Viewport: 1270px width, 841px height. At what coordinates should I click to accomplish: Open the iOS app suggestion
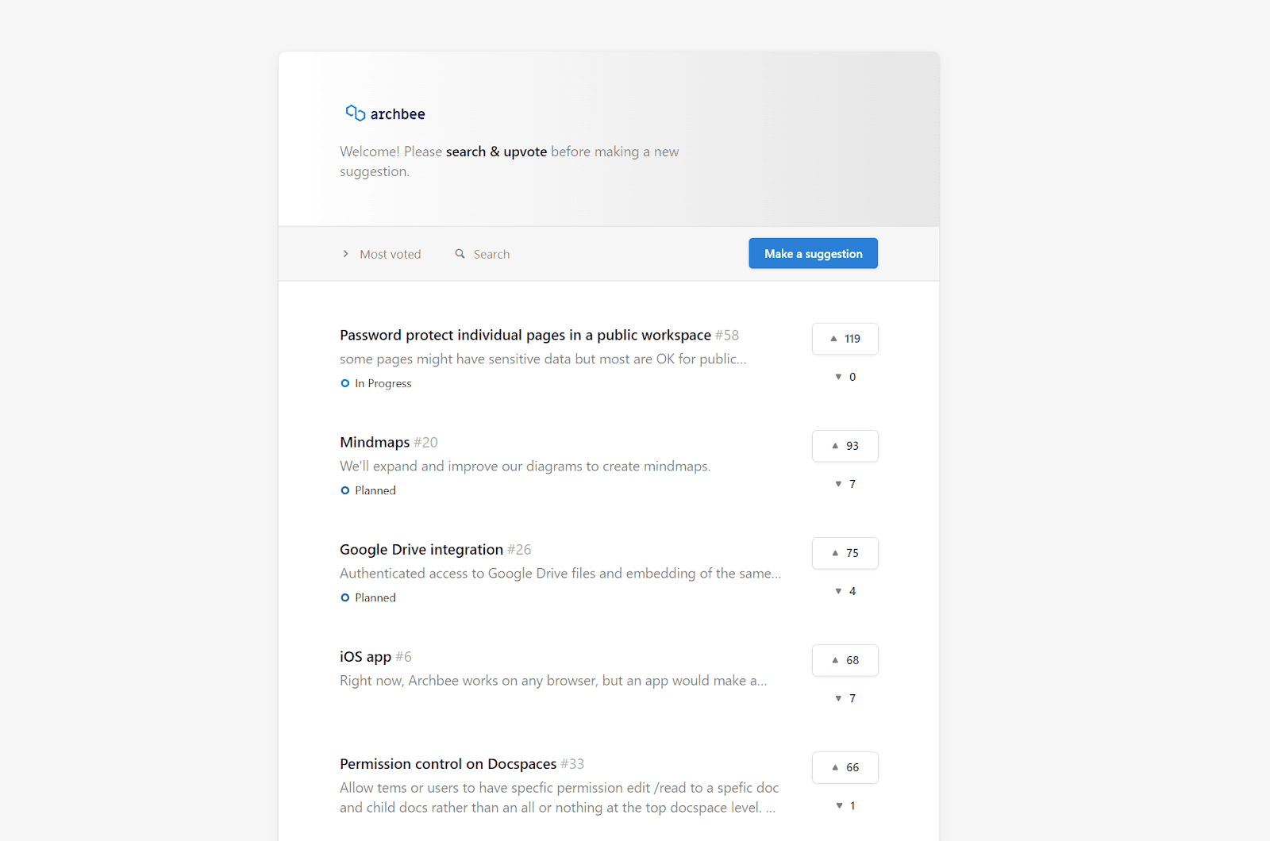click(x=365, y=656)
